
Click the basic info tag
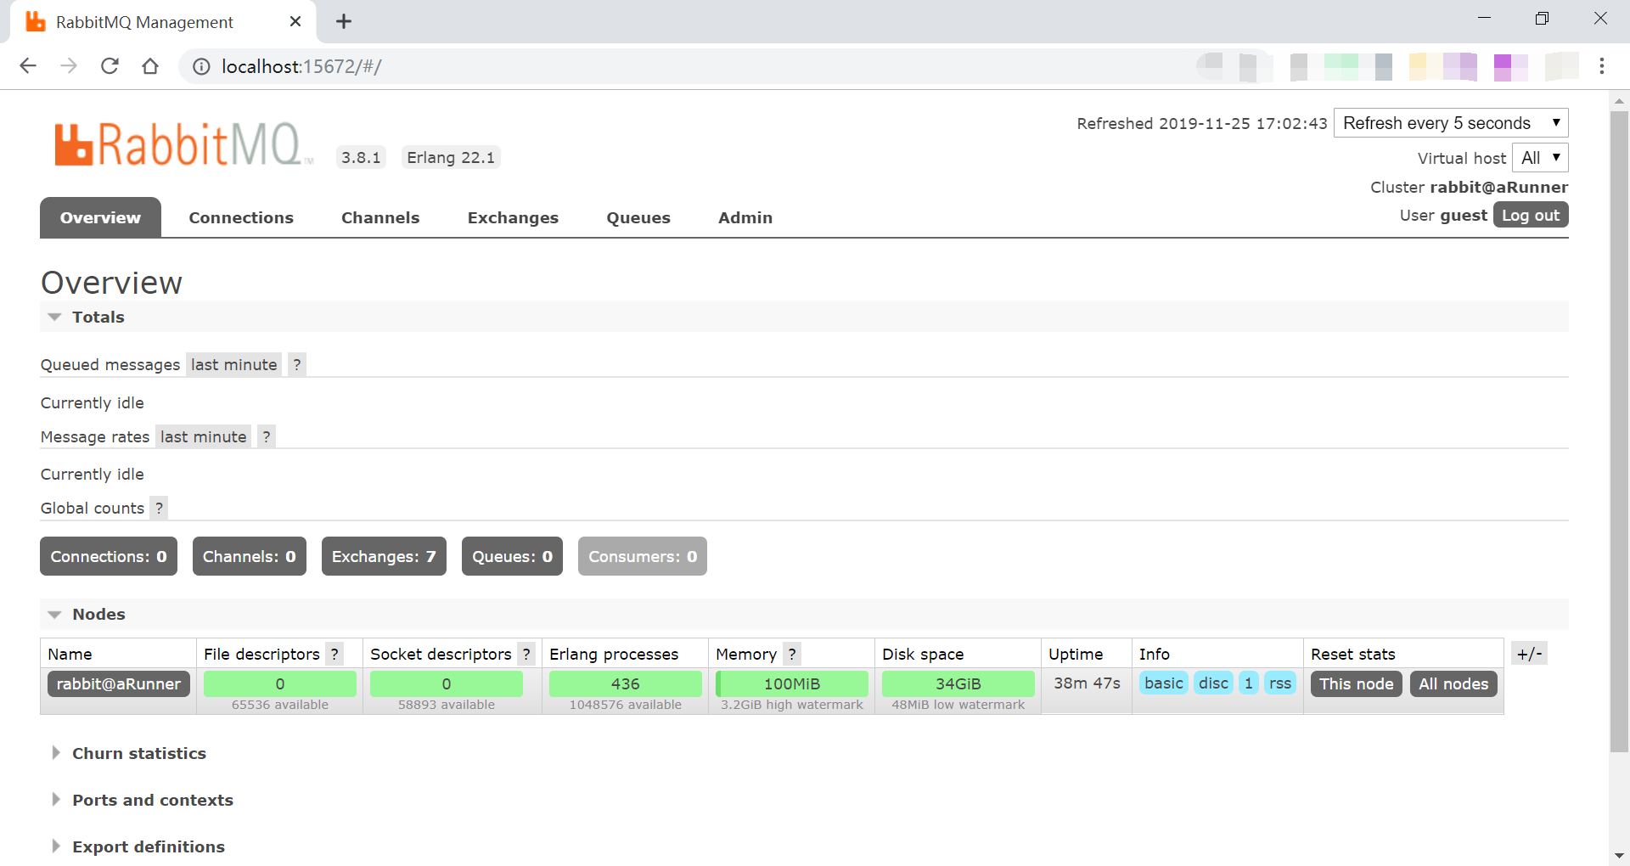pyautogui.click(x=1164, y=683)
